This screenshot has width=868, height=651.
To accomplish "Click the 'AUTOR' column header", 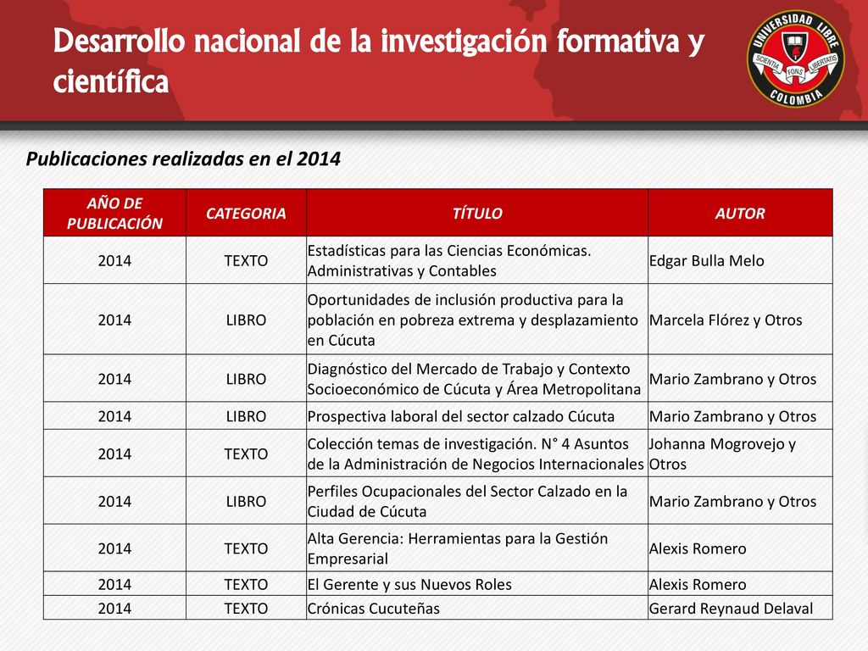I will pyautogui.click(x=740, y=213).
